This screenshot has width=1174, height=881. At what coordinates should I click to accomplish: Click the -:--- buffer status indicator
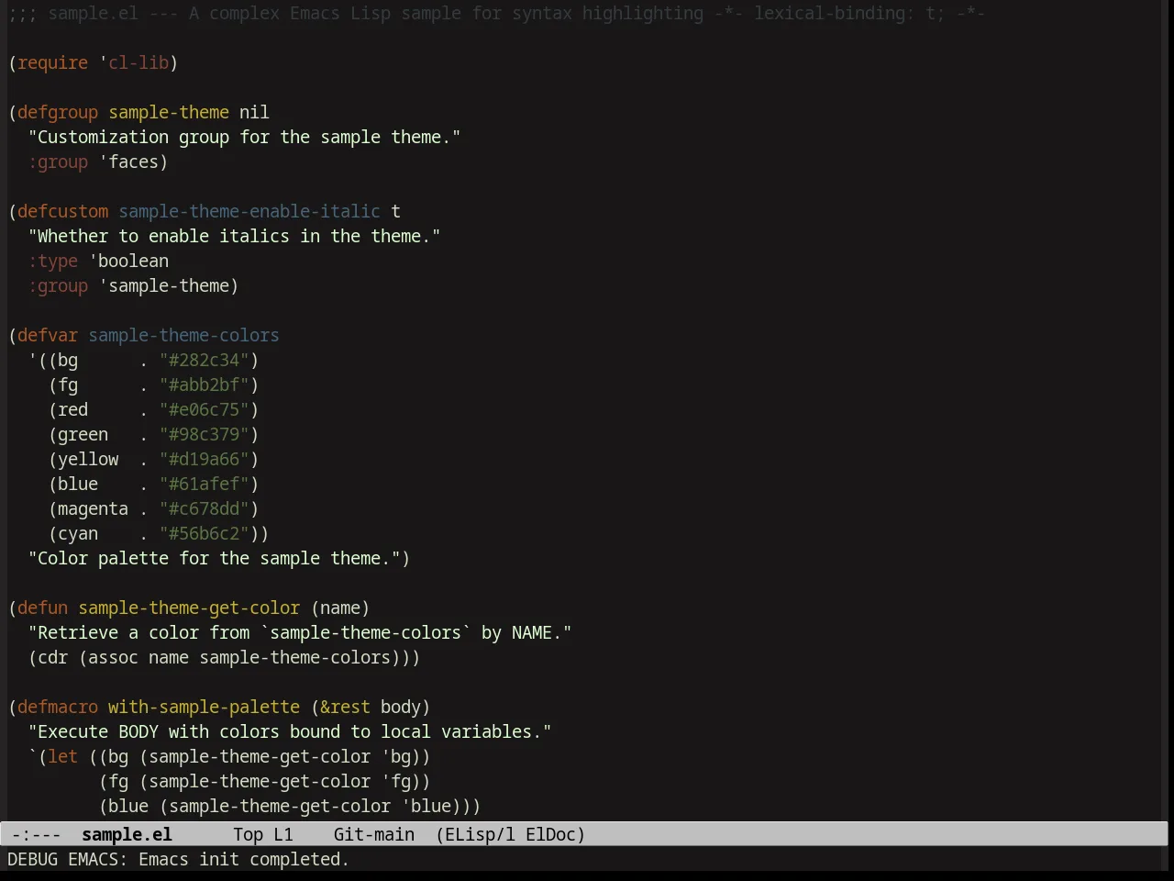pos(36,834)
